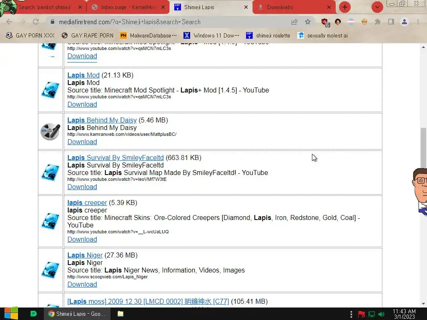This screenshot has width=427, height=320.
Task: Open the green app icon on taskbar
Action: click(33, 314)
